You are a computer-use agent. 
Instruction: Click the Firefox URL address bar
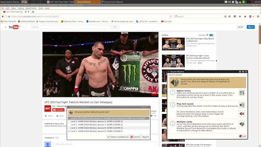tap(90, 17)
